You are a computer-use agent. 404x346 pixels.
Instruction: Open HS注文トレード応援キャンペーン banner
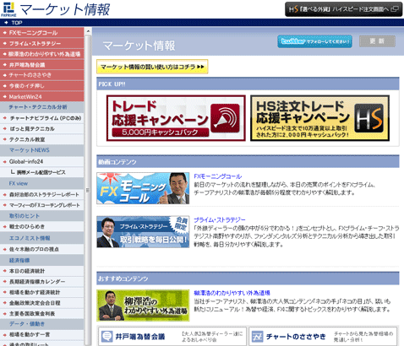tap(319, 118)
